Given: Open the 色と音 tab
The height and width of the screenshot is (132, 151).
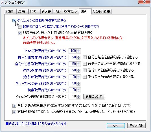Looking at the screenshot, I should (x=46, y=12).
